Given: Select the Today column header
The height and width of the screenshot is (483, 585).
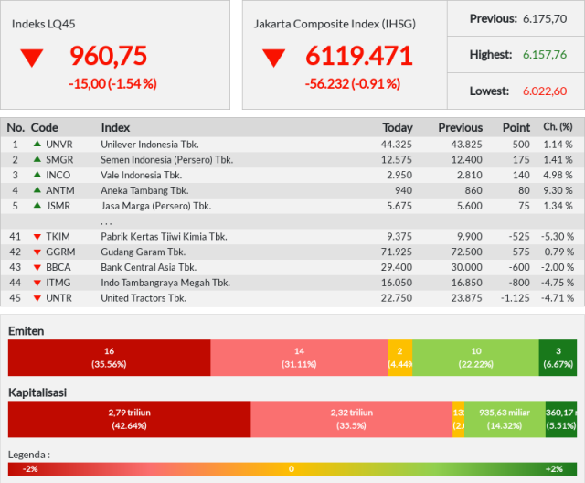Looking at the screenshot, I should [x=398, y=128].
